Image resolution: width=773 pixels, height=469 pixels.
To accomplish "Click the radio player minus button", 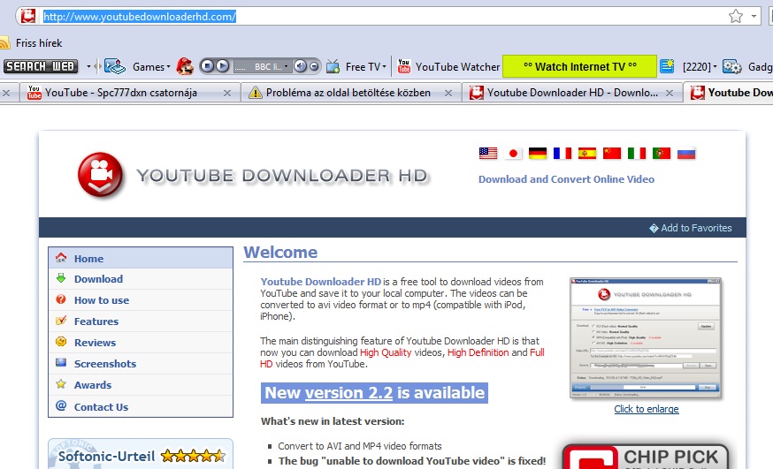I will click(x=314, y=66).
